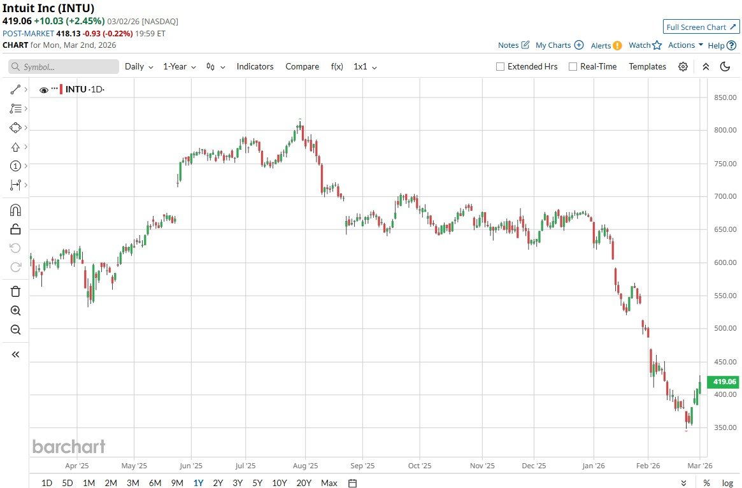Focus the Symbol search field

point(64,67)
